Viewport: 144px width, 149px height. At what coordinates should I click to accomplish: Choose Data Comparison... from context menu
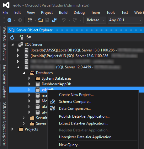point(93,109)
